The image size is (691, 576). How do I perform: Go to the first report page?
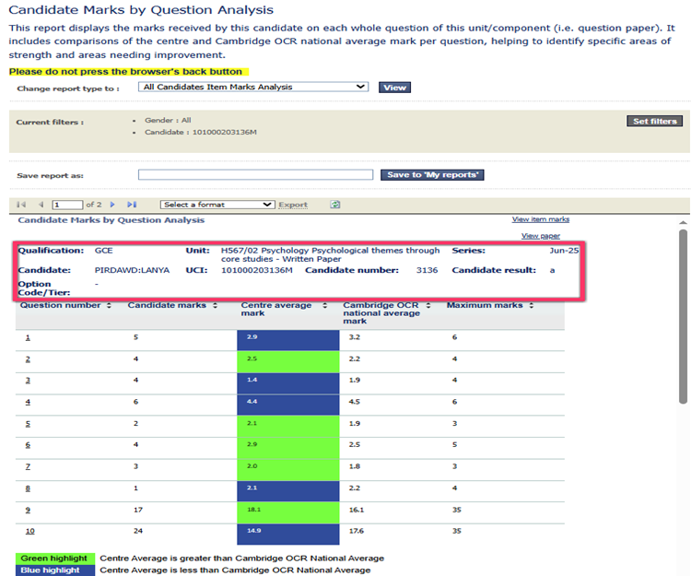tap(21, 205)
